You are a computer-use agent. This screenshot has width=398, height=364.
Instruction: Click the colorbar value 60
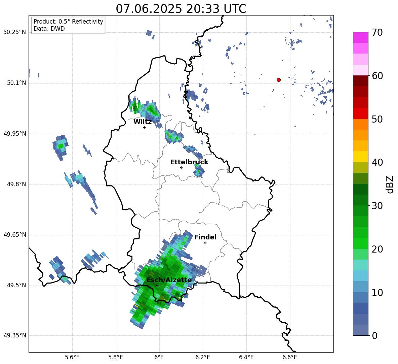[x=377, y=76]
